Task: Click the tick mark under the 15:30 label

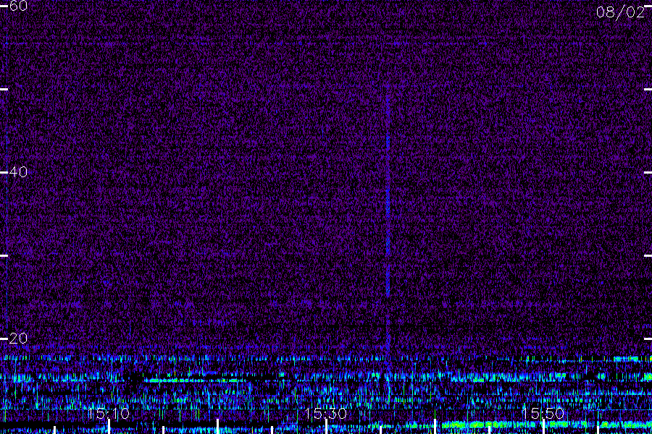Action: coord(327,427)
